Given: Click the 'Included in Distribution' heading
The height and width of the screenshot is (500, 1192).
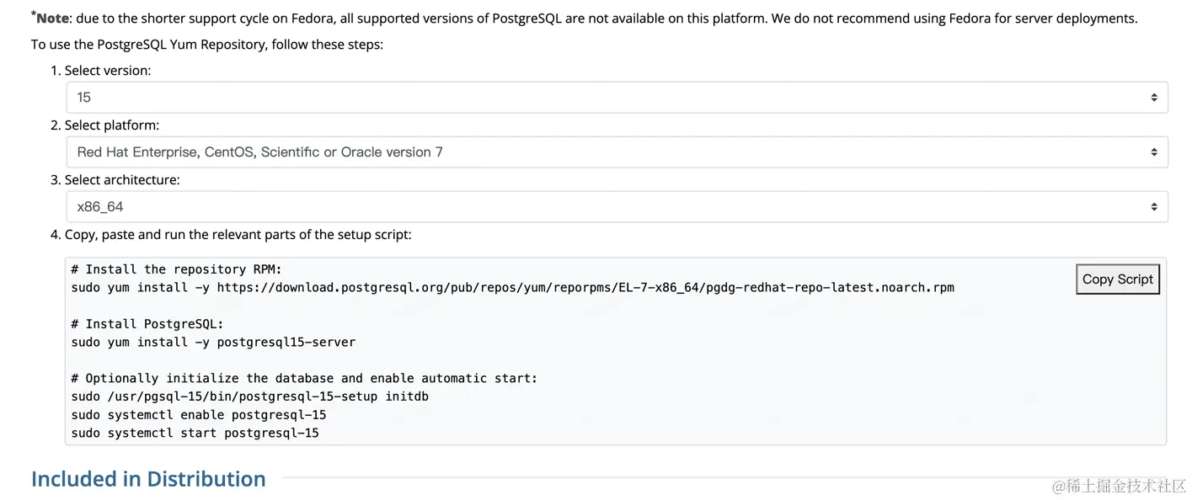Looking at the screenshot, I should (x=148, y=479).
